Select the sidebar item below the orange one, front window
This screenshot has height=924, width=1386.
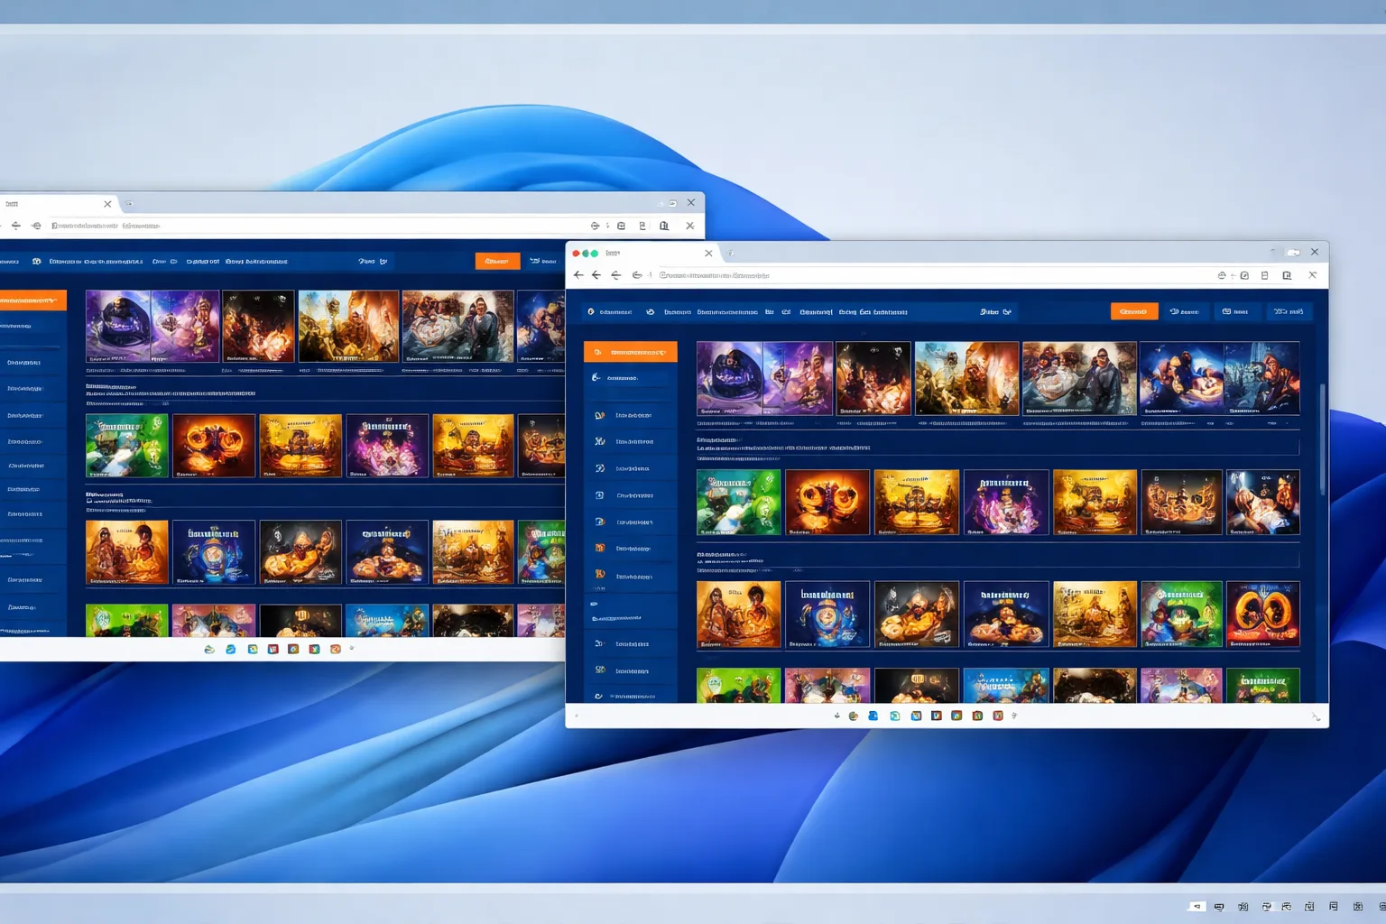(630, 378)
